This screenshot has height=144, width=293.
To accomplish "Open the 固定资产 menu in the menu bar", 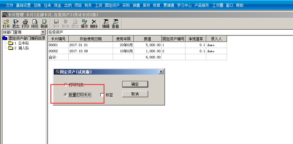I will click(112, 5).
